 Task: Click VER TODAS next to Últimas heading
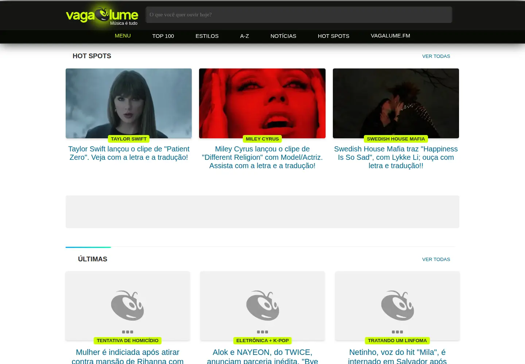pos(436,259)
